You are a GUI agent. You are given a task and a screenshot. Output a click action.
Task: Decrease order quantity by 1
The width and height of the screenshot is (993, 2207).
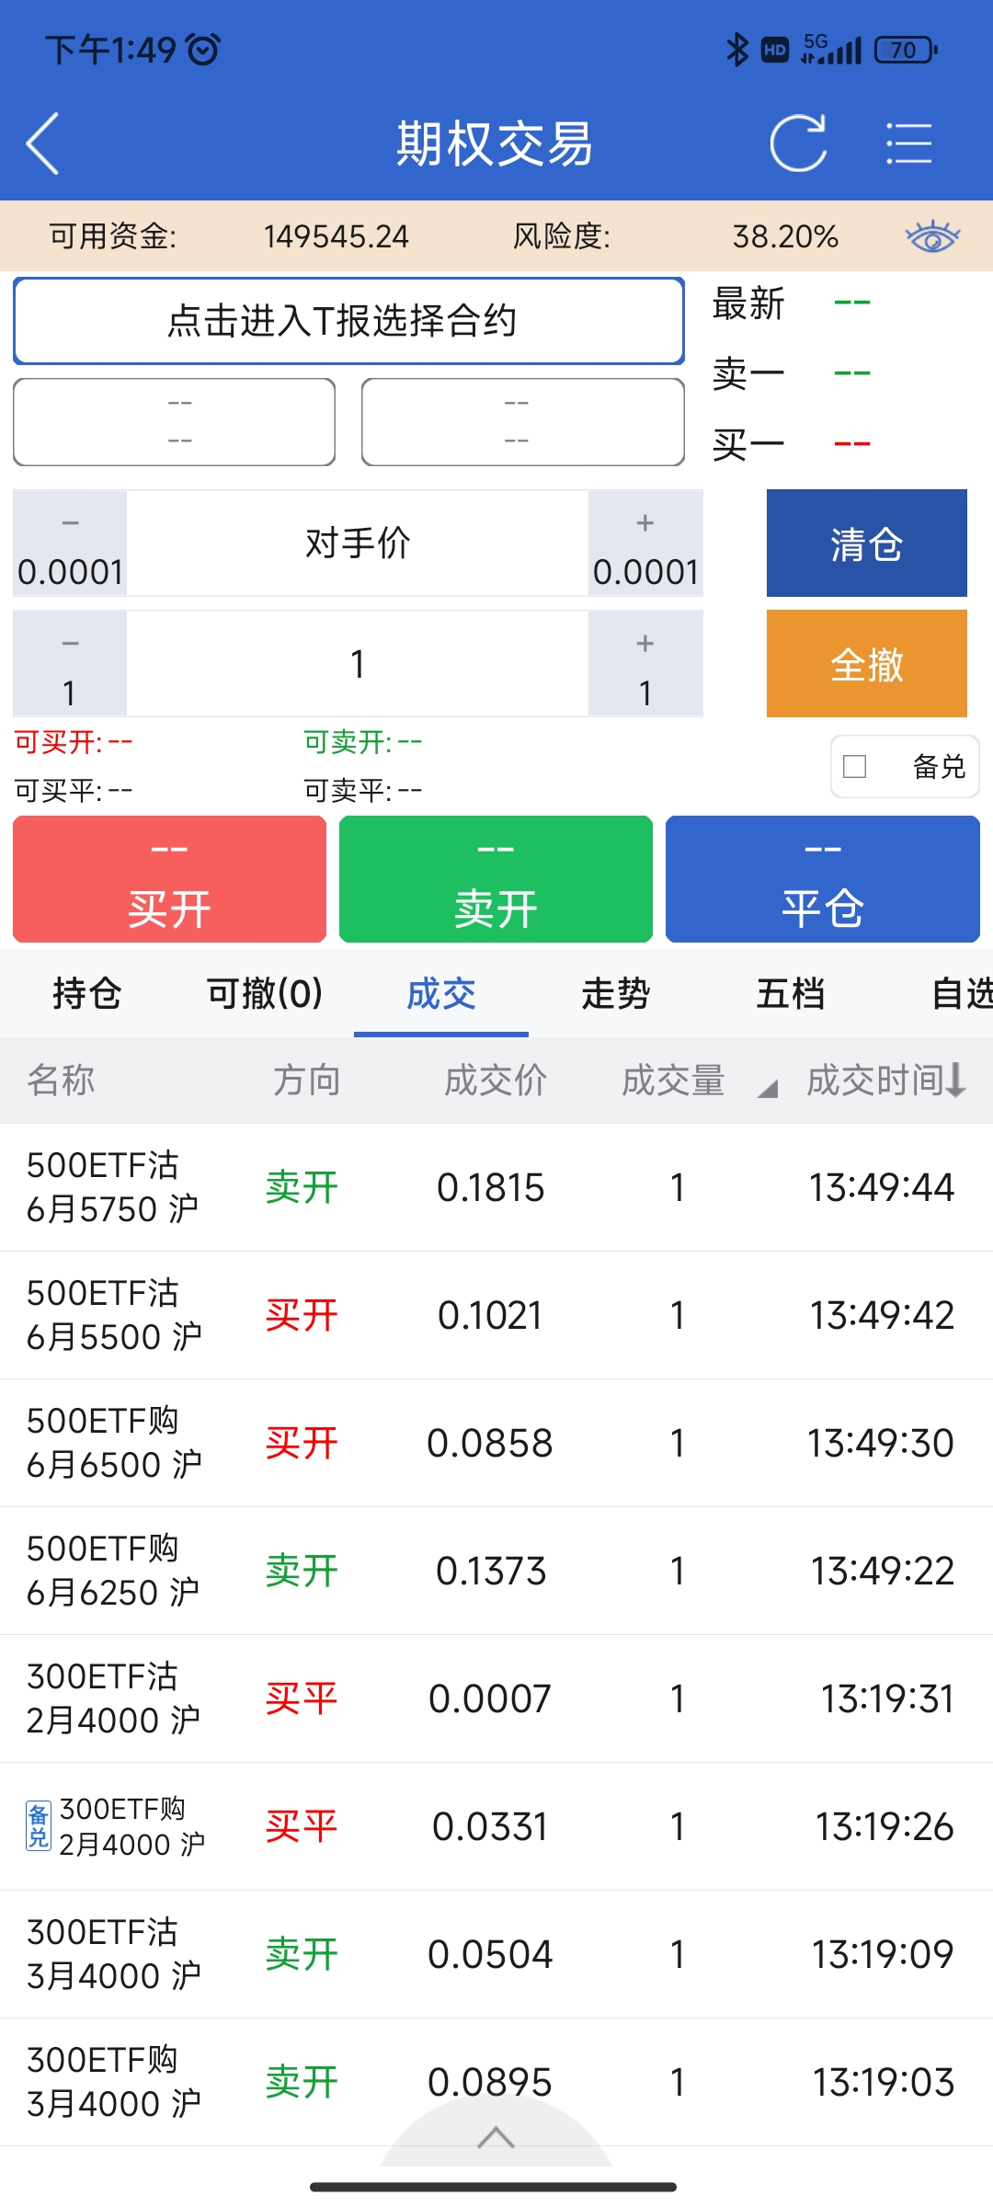click(70, 664)
